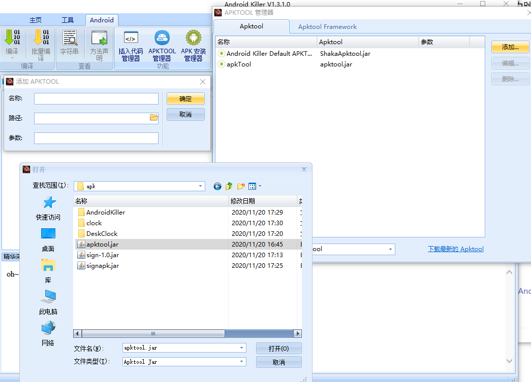Image resolution: width=531 pixels, height=382 pixels.
Task: Click the browse folder icon in 路径 field
Action: [154, 118]
